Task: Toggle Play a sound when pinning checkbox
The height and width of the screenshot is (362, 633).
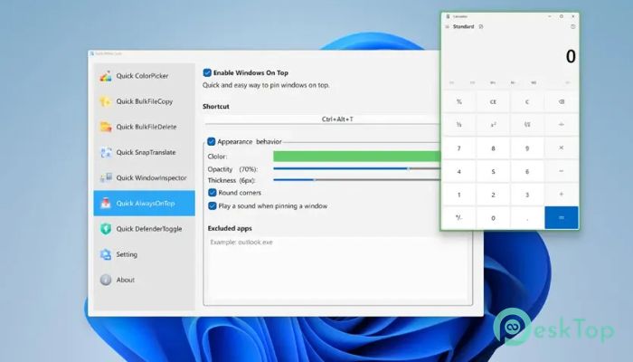Action: 213,206
